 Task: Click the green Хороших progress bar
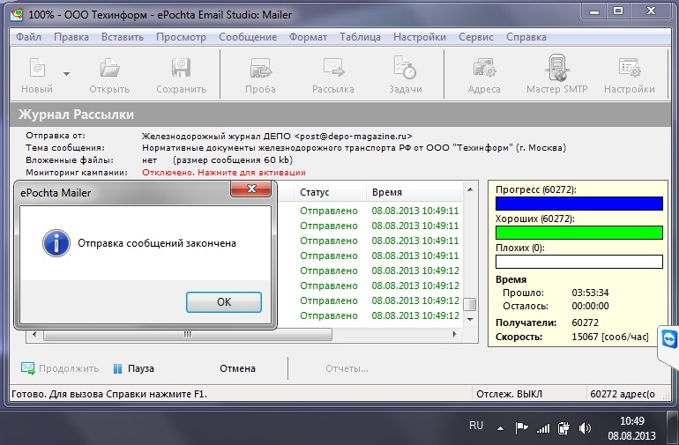click(x=579, y=233)
